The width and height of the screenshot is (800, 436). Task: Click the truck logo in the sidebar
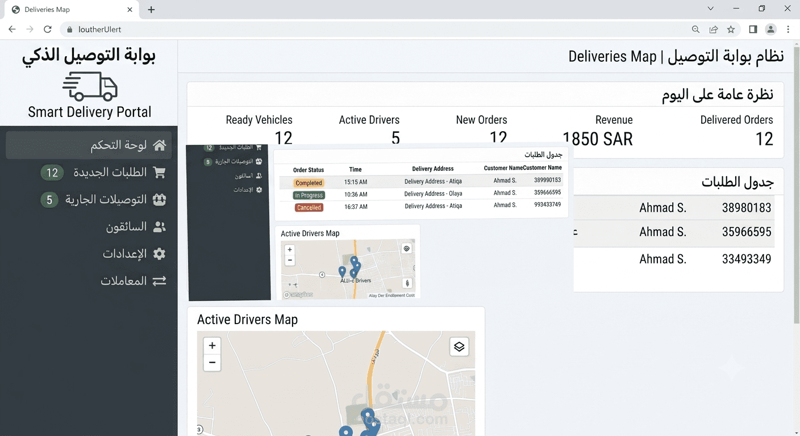pos(90,86)
